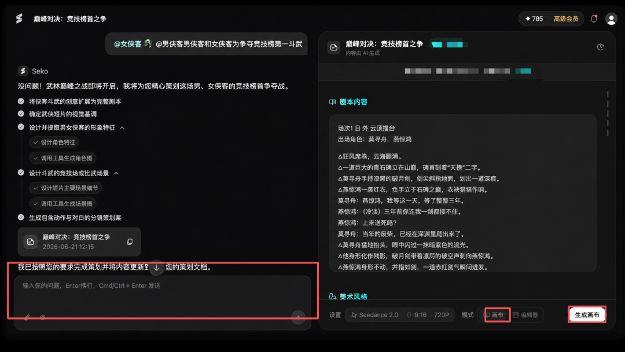Image resolution: width=625 pixels, height=352 pixels.
Task: Click the @女侠客 mention in the user message
Action: coord(127,44)
